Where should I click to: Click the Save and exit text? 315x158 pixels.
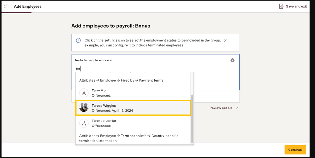pos(296,6)
